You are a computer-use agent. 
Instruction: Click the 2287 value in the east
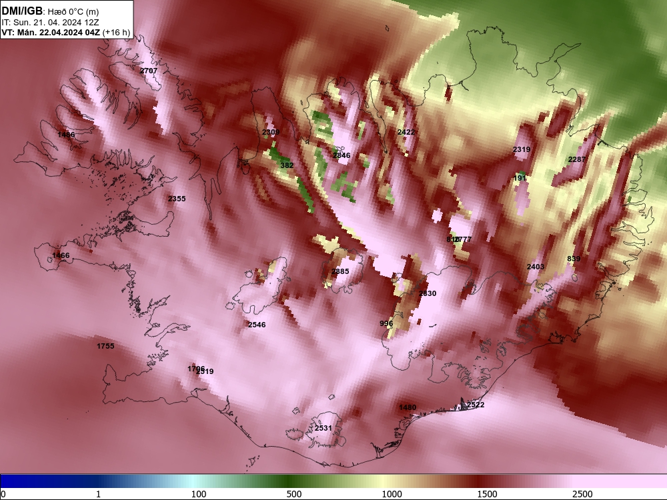click(577, 159)
